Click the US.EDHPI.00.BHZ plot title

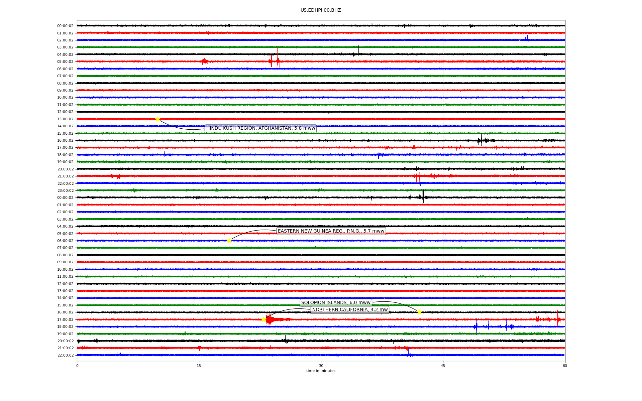point(321,10)
